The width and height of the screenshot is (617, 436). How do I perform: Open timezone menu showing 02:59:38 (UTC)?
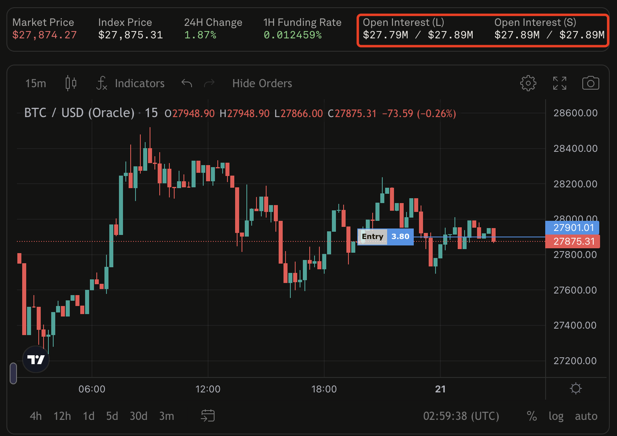coord(461,416)
